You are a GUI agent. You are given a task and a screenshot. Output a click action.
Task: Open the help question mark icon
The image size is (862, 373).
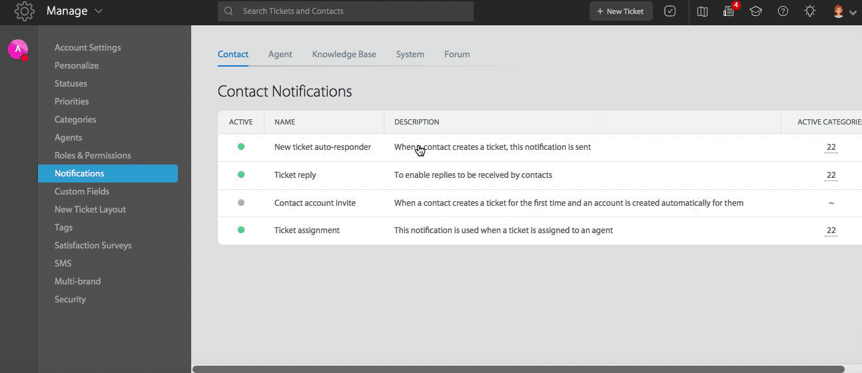(x=783, y=11)
